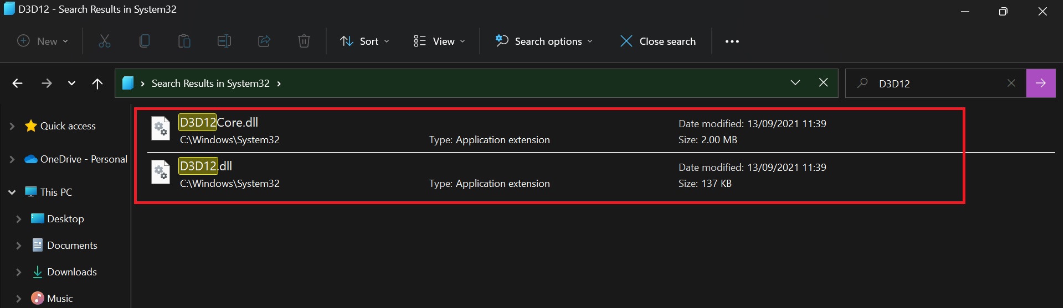Screen dimensions: 1064x308
Task: Run search with the purple arrow button
Action: tap(1041, 83)
